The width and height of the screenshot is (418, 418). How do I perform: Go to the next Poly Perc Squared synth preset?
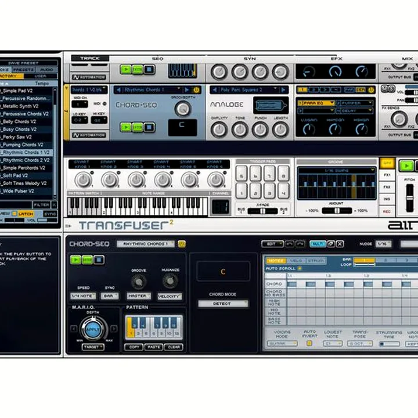283,90
